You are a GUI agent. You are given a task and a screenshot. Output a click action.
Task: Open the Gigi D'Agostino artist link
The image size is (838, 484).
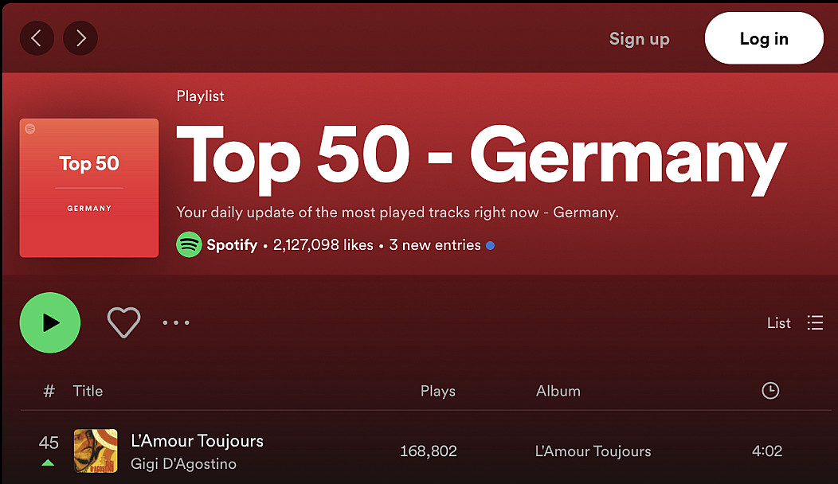[x=183, y=463]
